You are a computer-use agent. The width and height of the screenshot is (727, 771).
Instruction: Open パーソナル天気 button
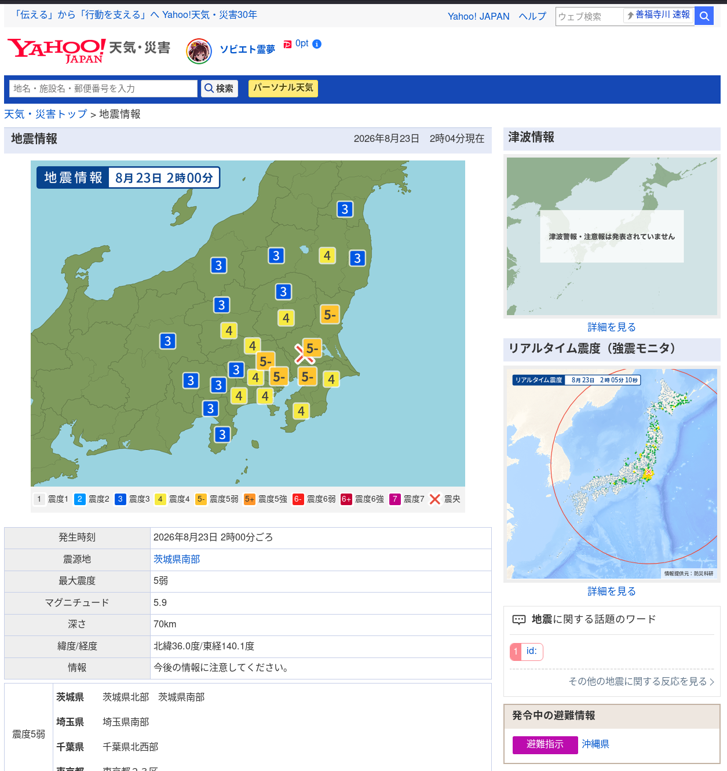(x=283, y=88)
